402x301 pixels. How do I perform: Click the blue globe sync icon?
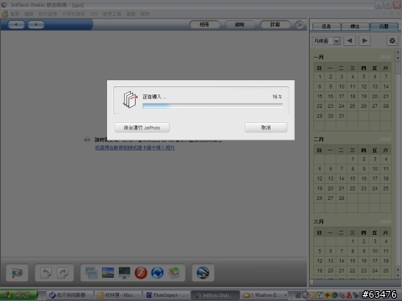157,273
